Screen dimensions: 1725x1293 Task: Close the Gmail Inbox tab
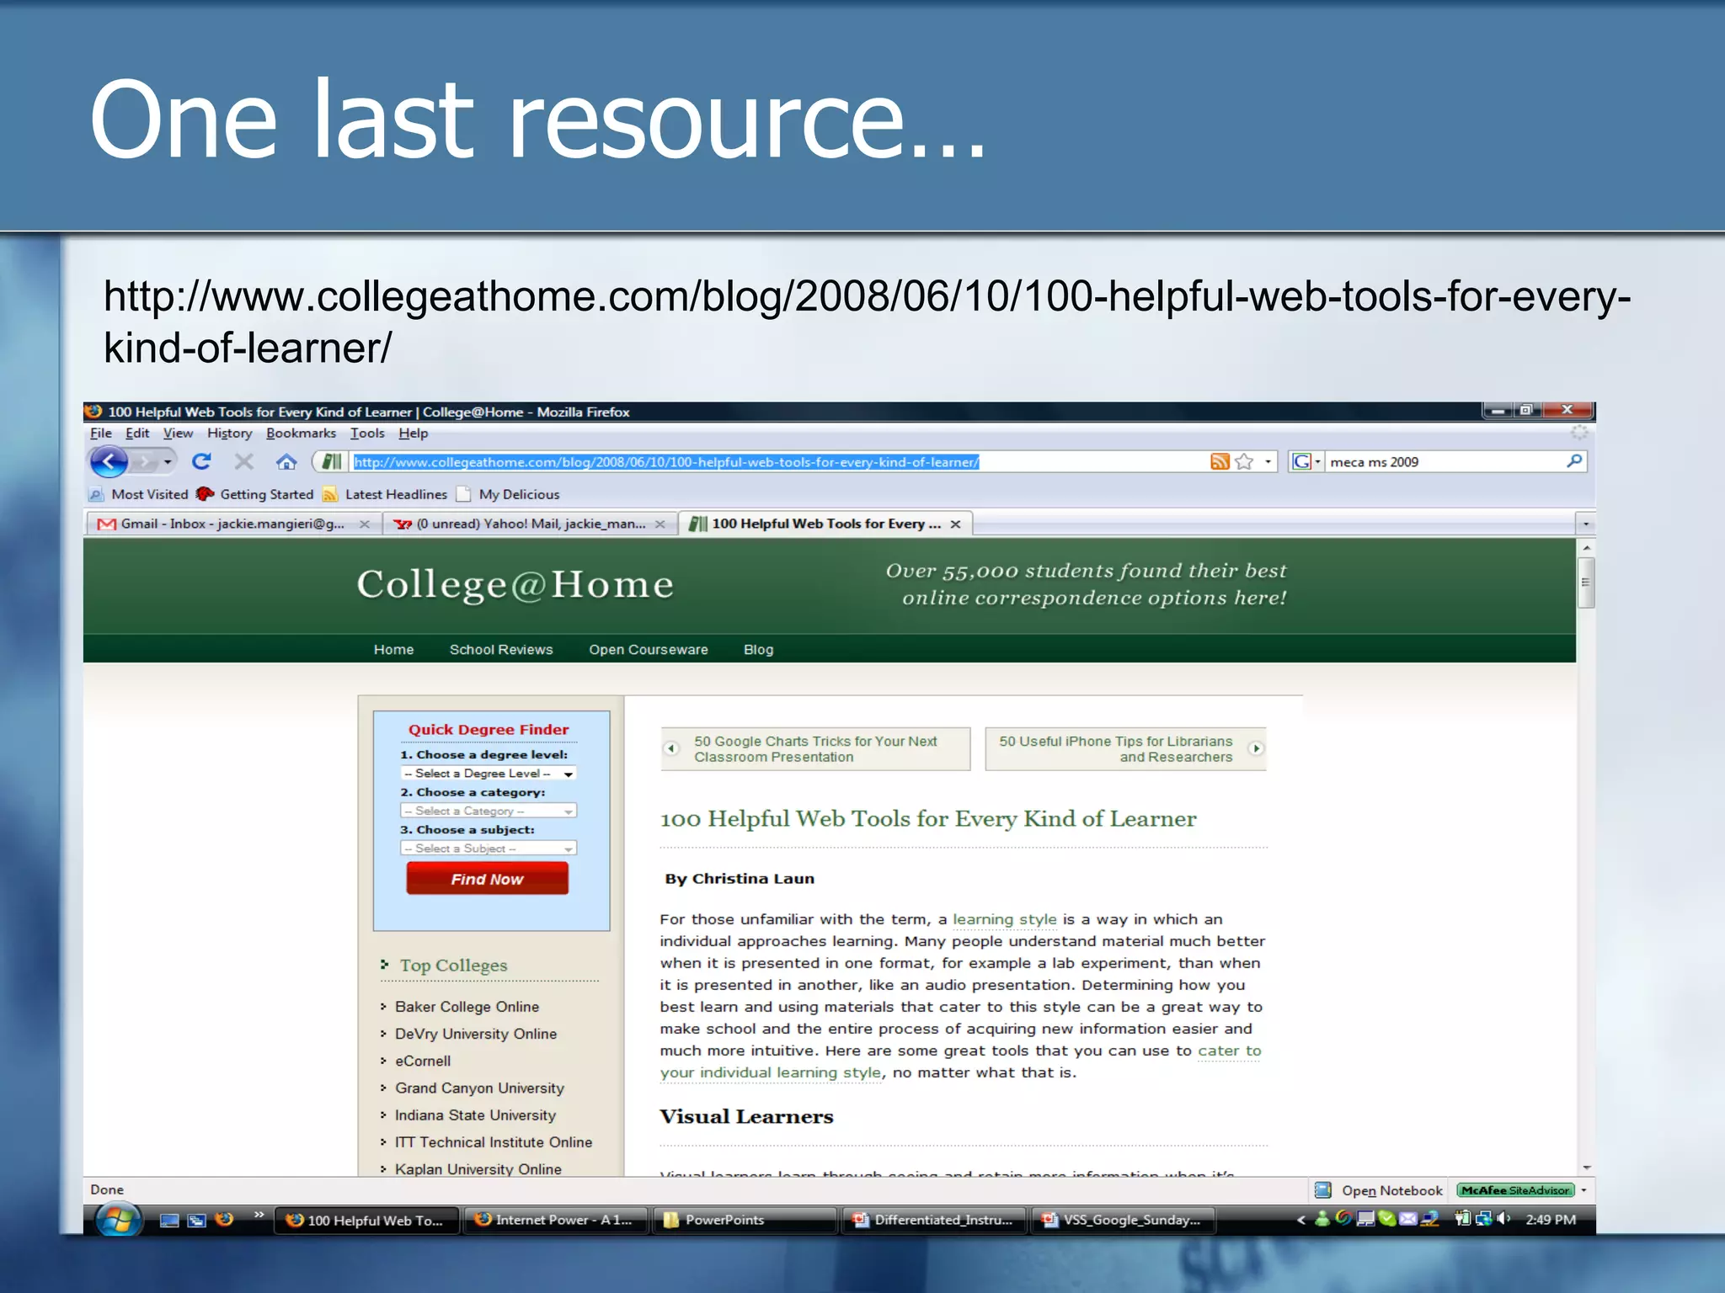click(365, 524)
